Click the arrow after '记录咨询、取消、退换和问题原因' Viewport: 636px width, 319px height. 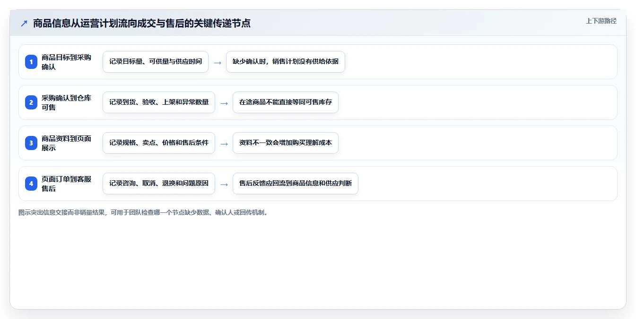pyautogui.click(x=224, y=184)
